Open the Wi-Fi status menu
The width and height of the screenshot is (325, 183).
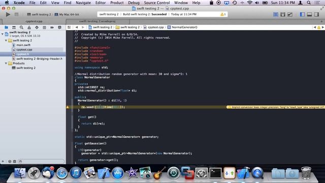click(x=250, y=3)
